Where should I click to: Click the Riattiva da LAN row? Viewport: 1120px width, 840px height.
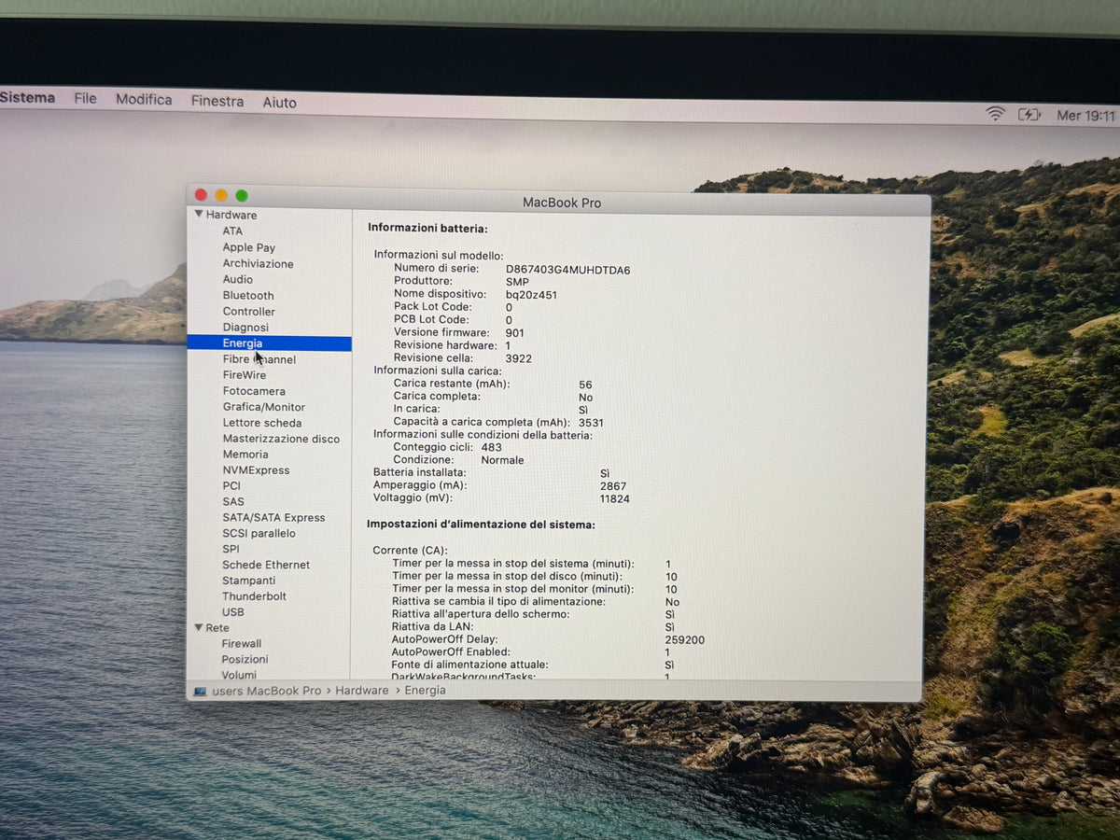(532, 627)
